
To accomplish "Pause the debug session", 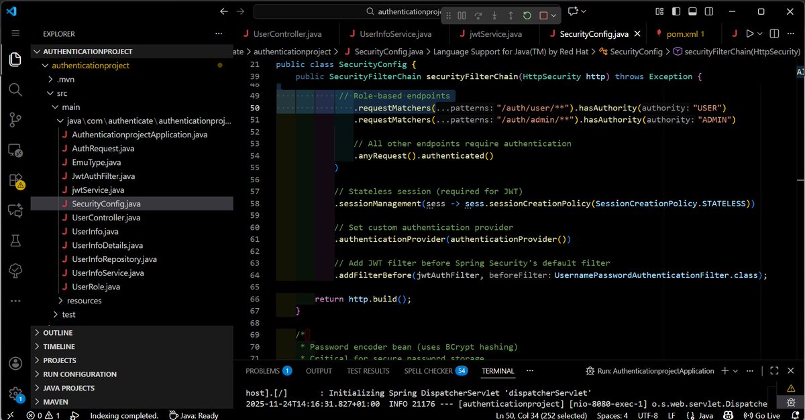I will [x=462, y=15].
